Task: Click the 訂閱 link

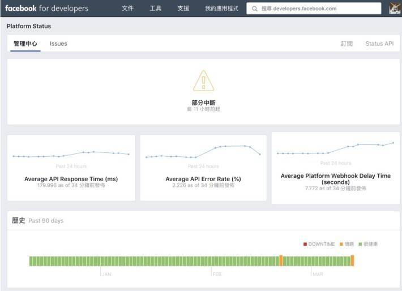Action: (x=347, y=44)
